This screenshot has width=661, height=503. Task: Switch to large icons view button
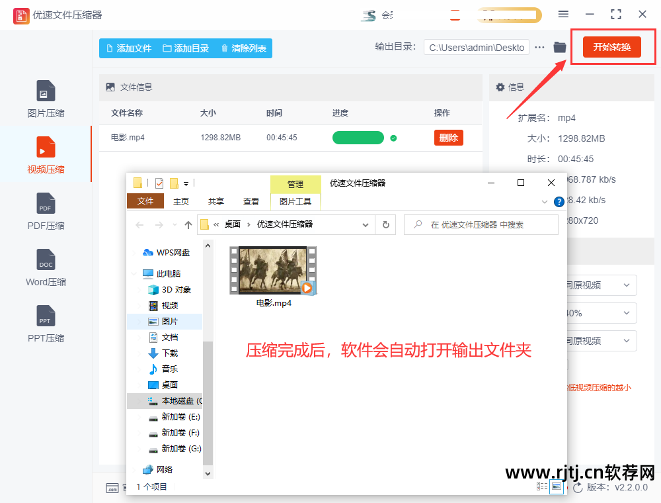(x=557, y=486)
